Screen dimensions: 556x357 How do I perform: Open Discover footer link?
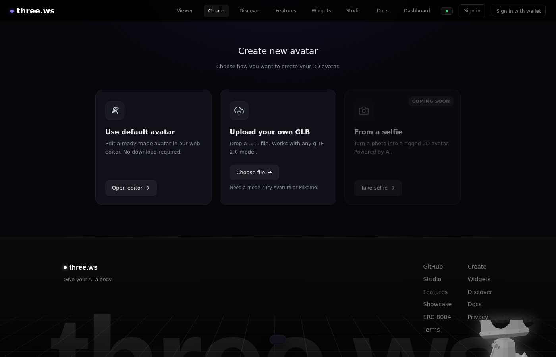pyautogui.click(x=480, y=292)
